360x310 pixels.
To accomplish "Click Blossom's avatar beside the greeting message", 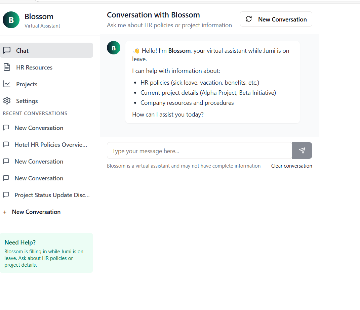I will (114, 48).
